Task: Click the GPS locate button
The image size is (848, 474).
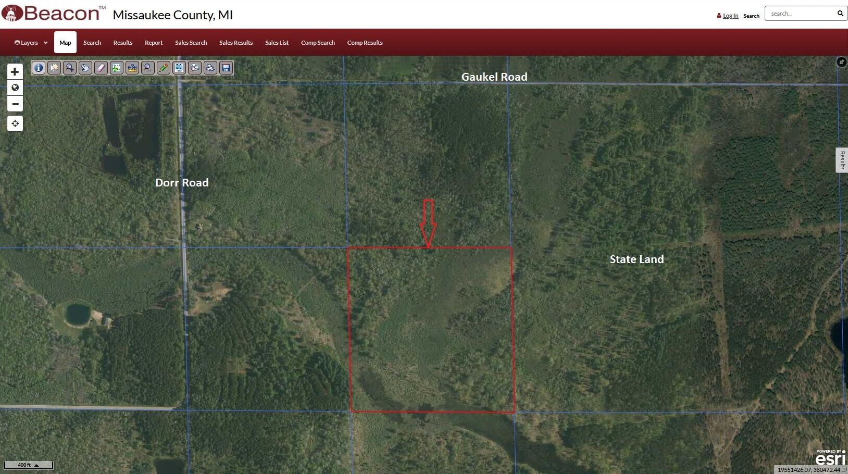Action: coord(15,123)
